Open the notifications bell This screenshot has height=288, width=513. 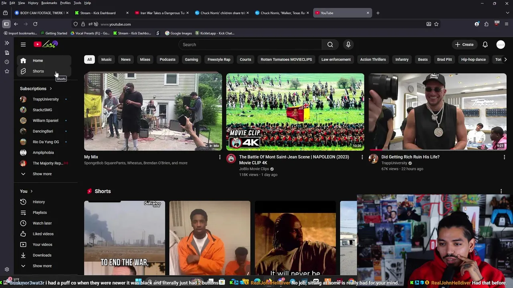485,44
